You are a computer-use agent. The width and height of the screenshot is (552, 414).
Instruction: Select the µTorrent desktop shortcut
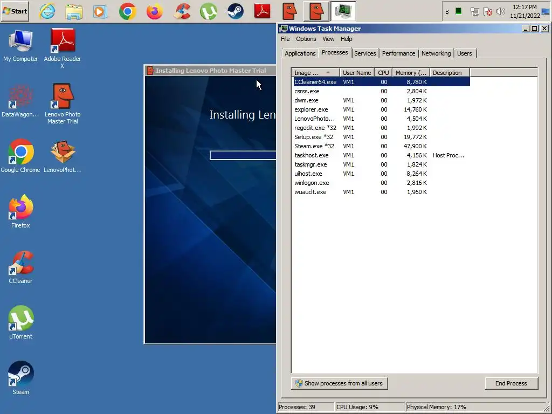tap(20, 322)
